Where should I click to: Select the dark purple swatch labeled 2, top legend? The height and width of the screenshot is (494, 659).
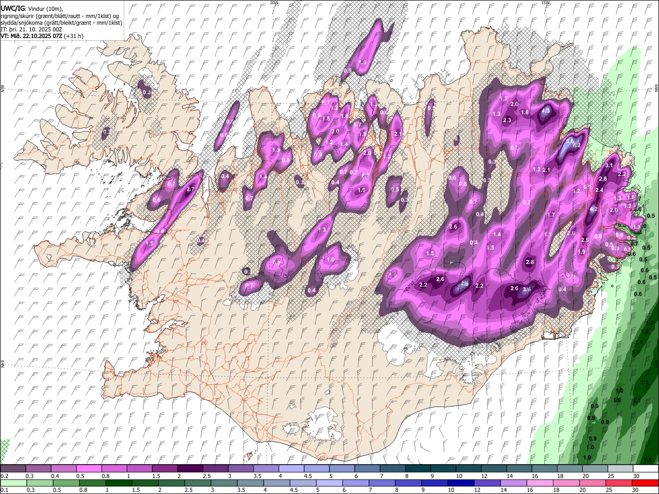click(190, 469)
